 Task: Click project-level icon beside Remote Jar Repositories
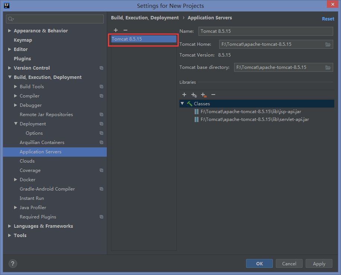(101, 115)
